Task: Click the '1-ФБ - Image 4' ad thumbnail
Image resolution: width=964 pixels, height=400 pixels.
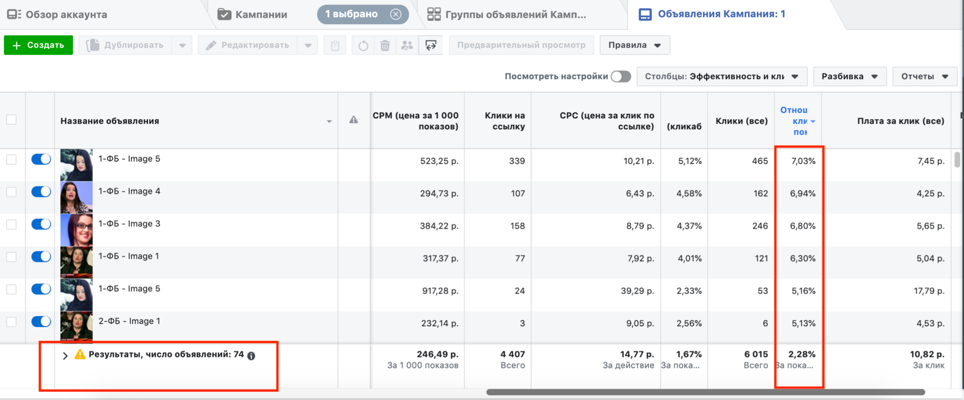Action: coord(76,197)
